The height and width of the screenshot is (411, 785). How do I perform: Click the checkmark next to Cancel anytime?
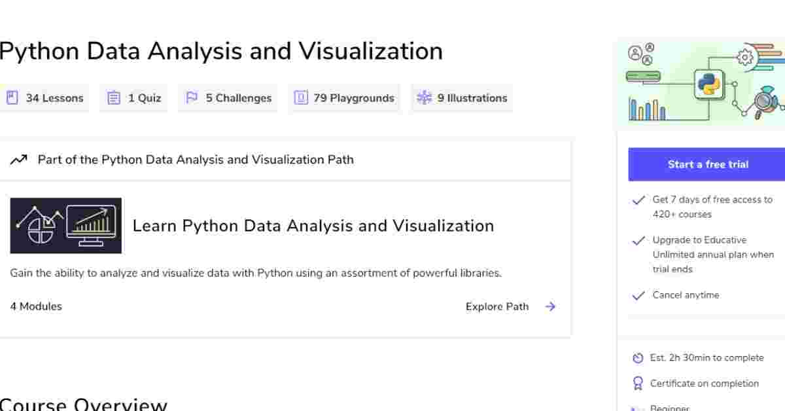pos(638,296)
